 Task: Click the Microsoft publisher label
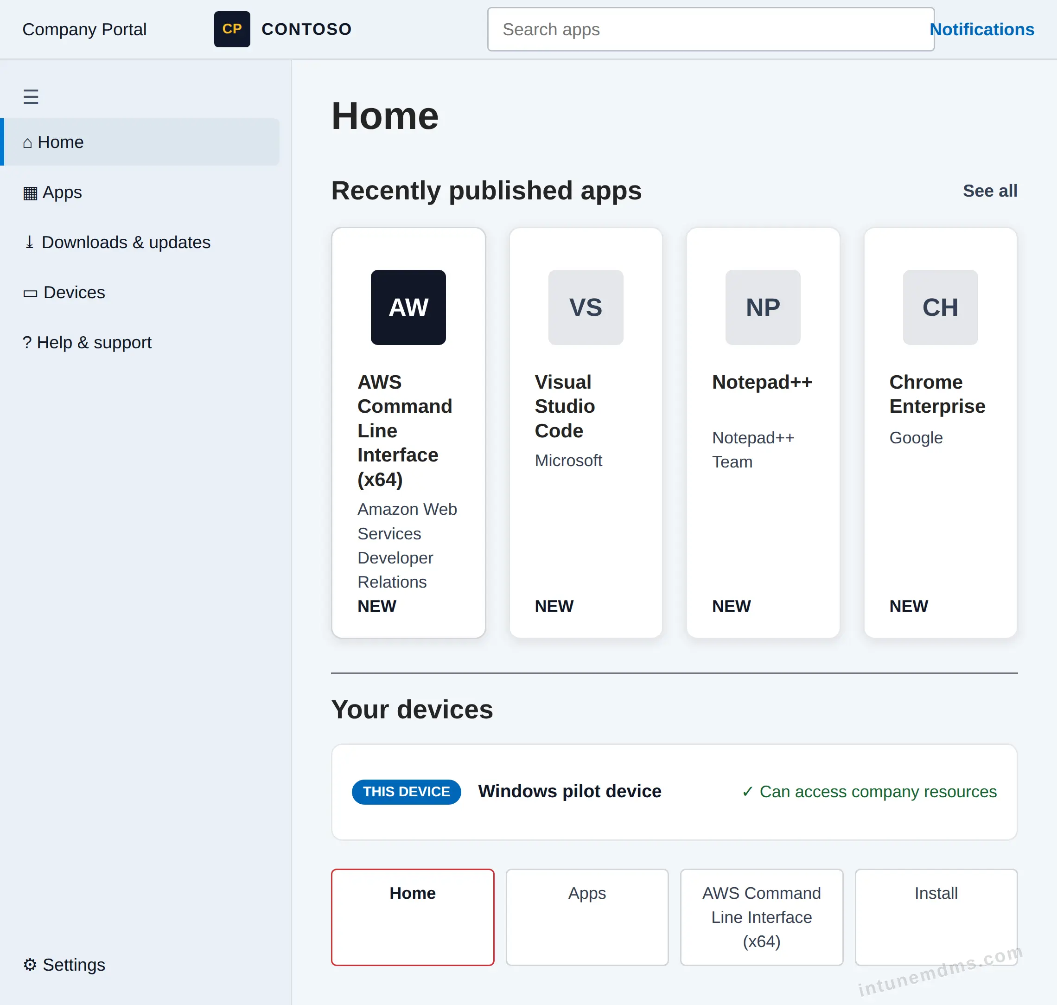click(568, 460)
